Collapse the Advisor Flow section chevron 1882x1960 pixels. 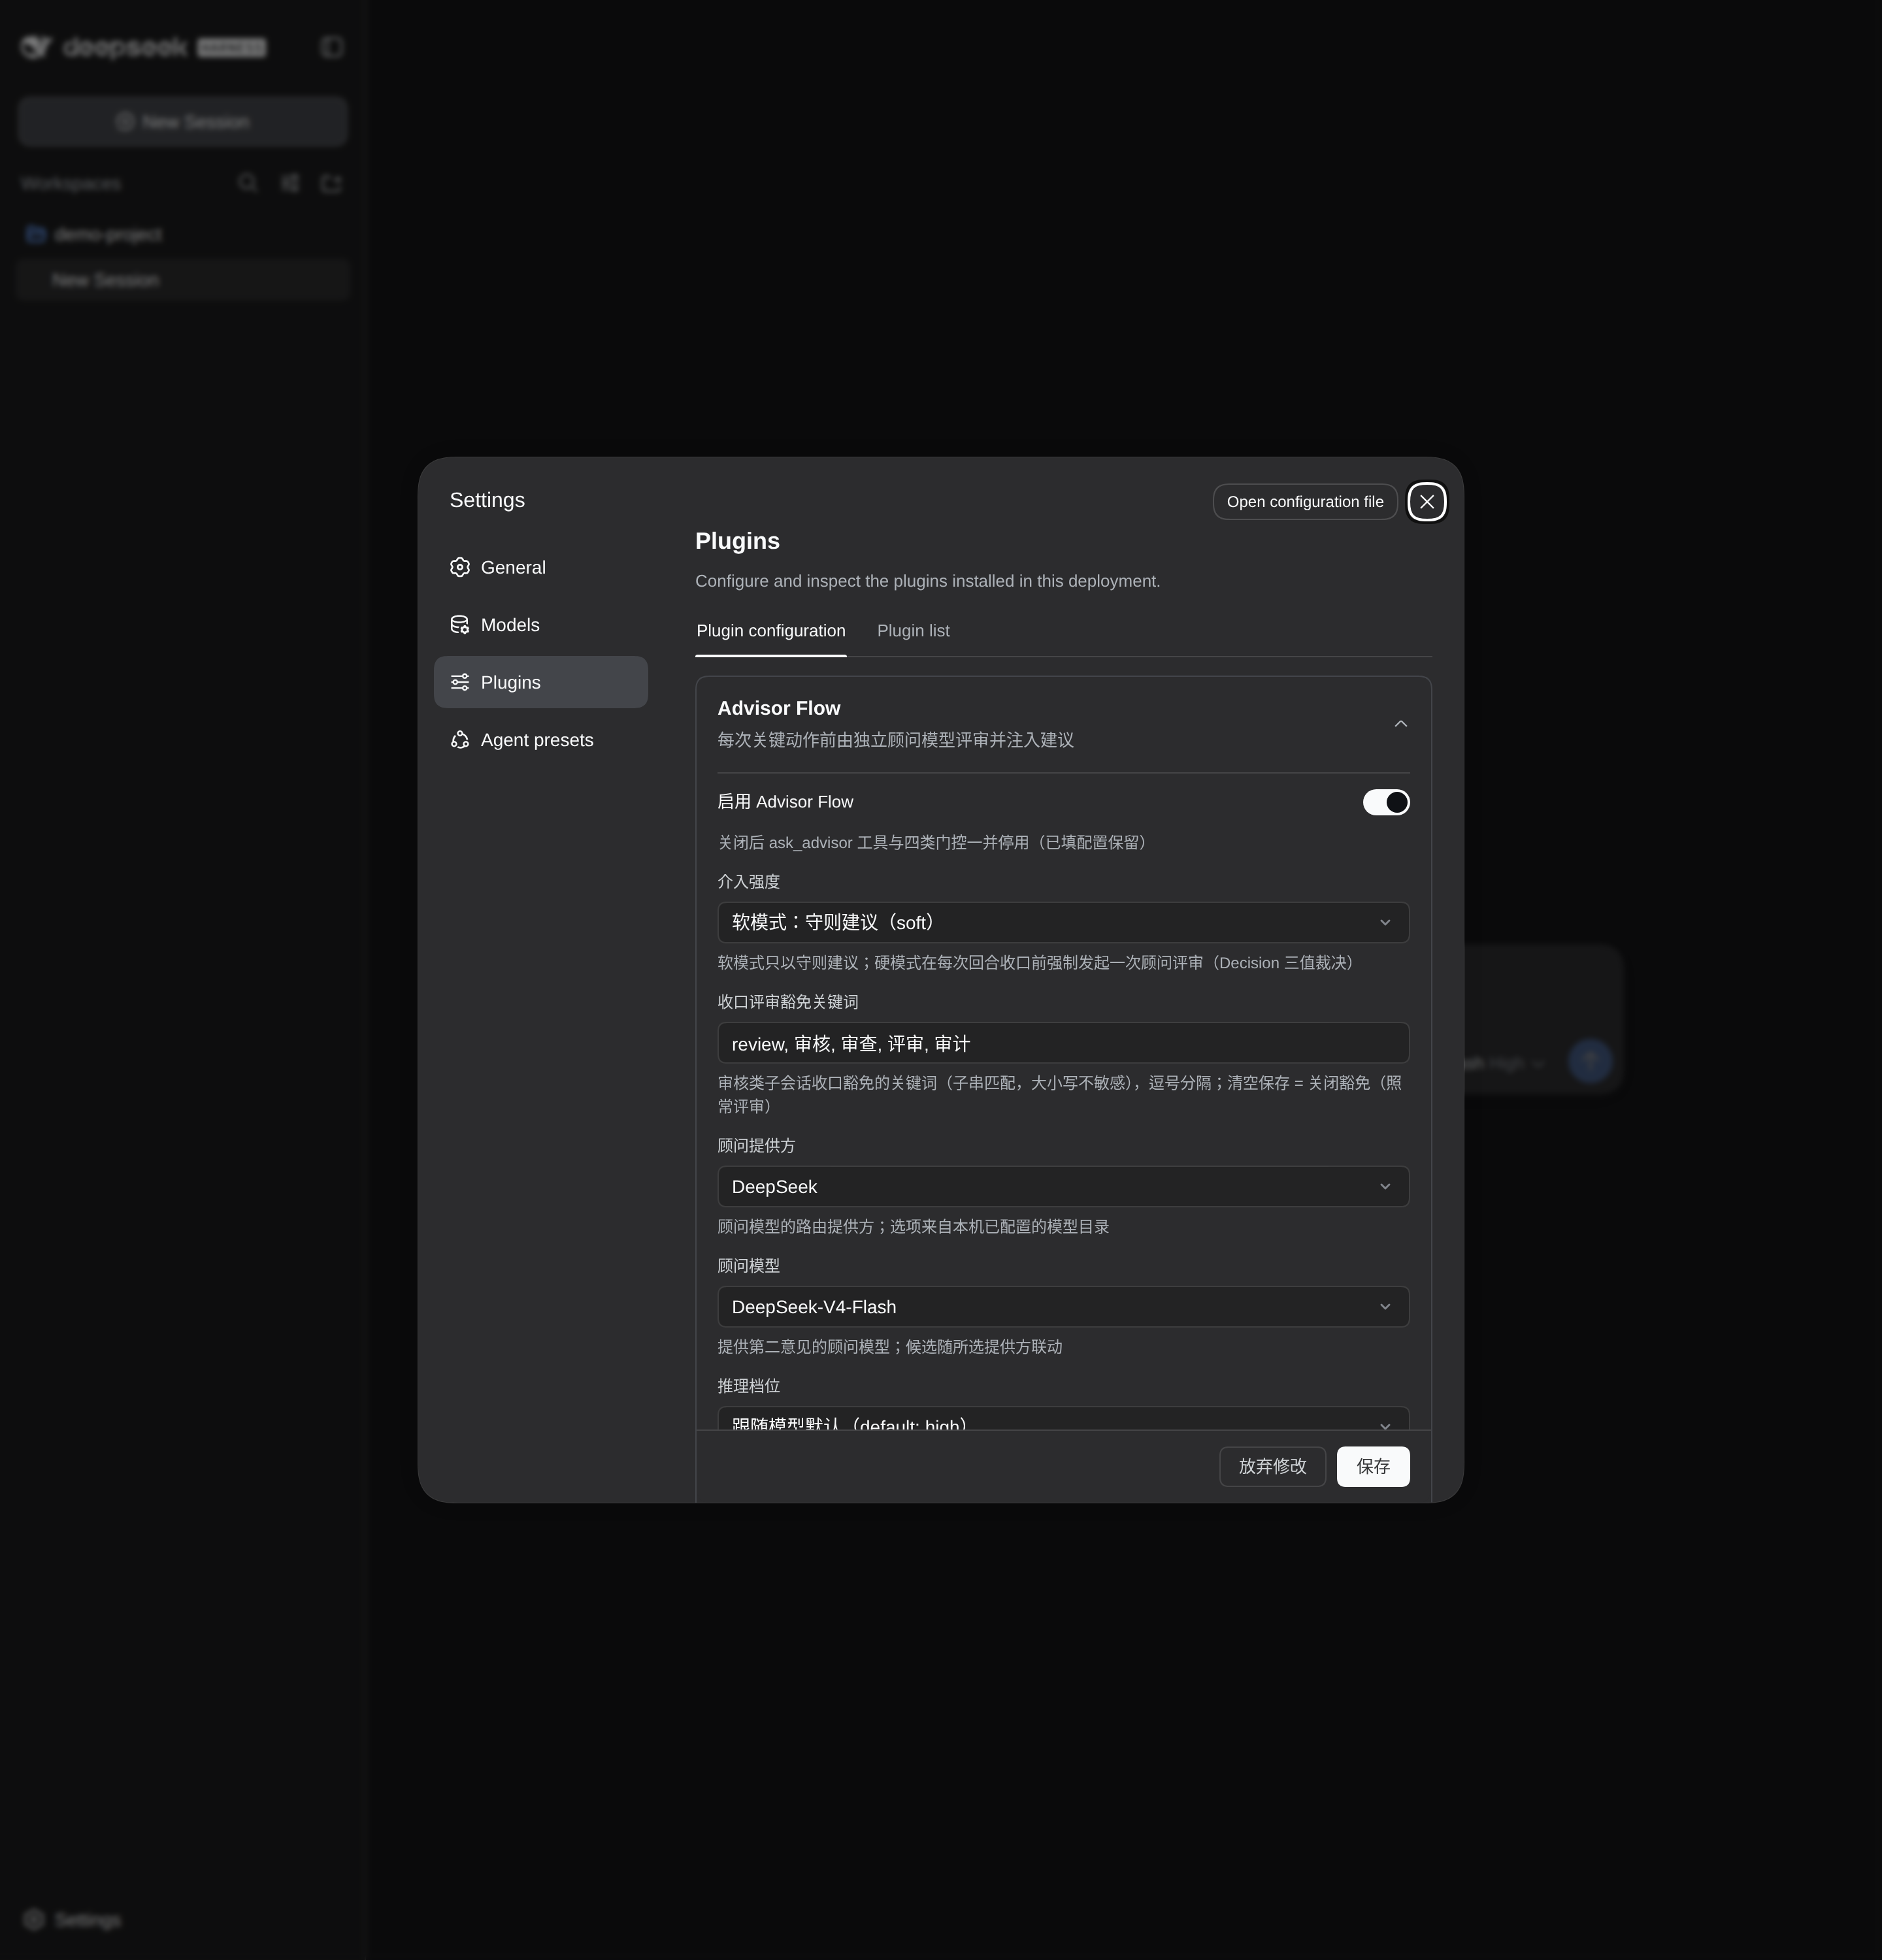click(x=1400, y=724)
